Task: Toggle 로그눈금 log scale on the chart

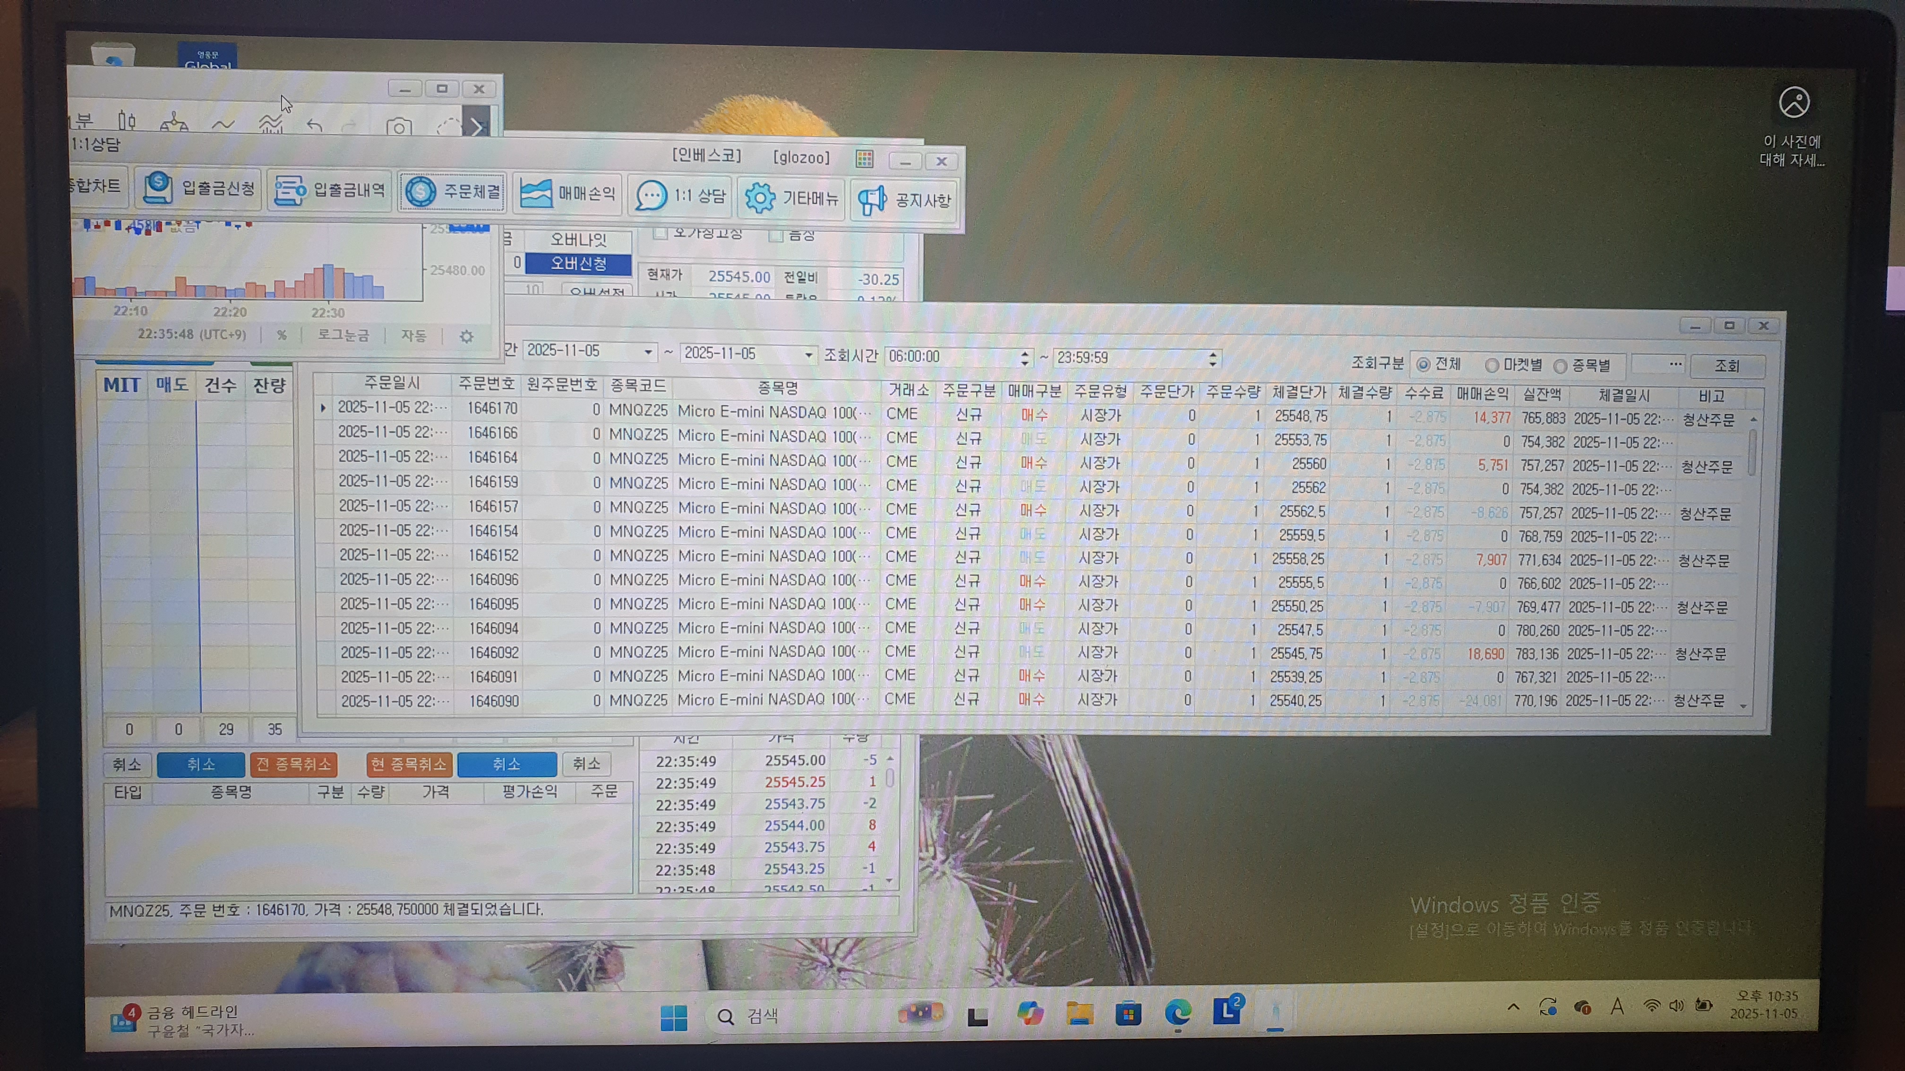Action: tap(343, 335)
